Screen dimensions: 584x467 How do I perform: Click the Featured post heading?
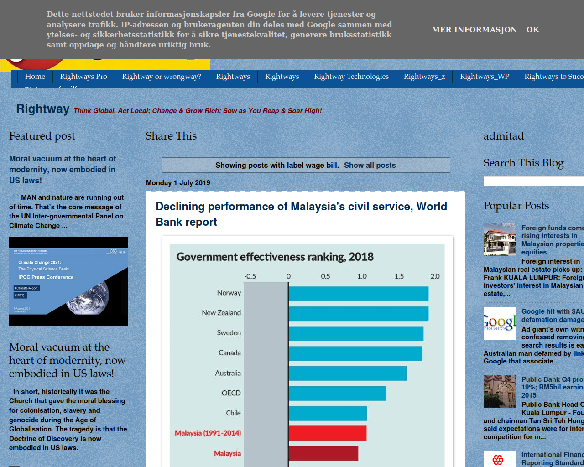pos(42,136)
